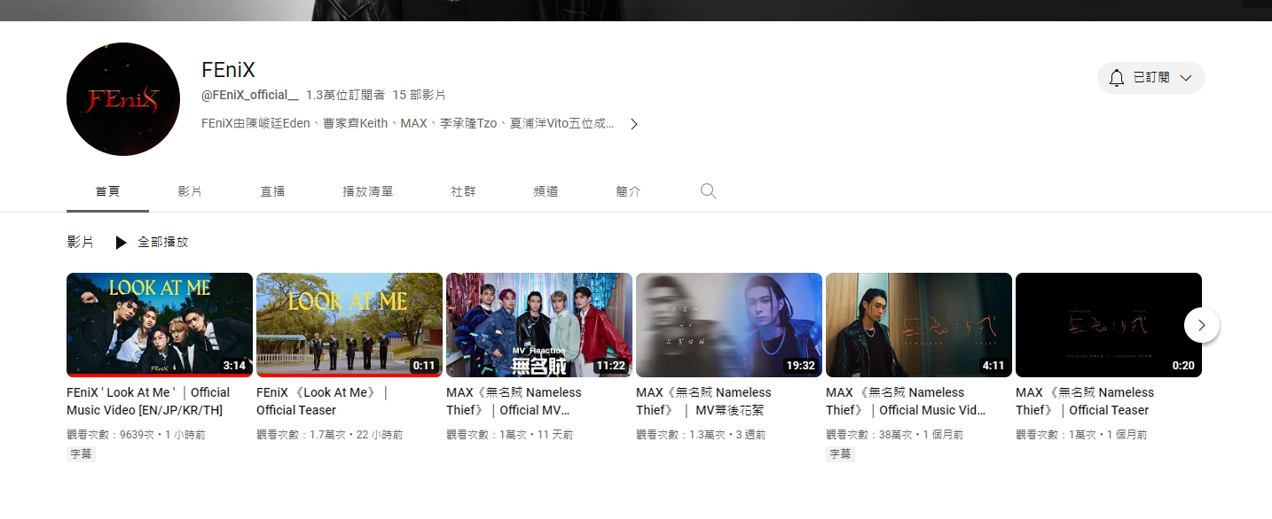
Task: Click the "觀看次數：1萬次・11 天前" stats
Action: (510, 435)
